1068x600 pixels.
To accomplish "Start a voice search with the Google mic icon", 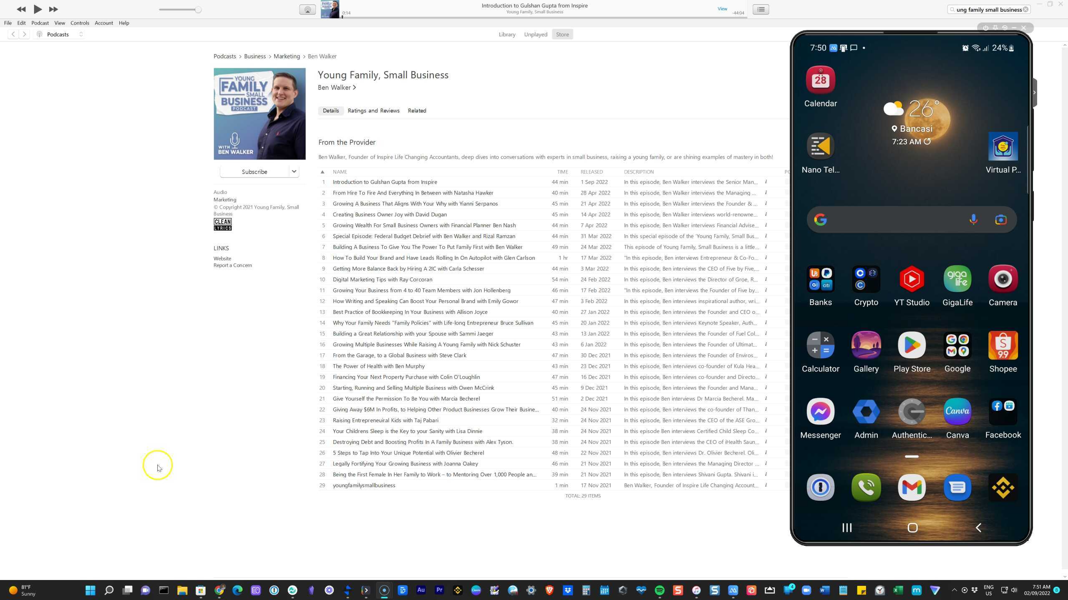I will (x=973, y=220).
